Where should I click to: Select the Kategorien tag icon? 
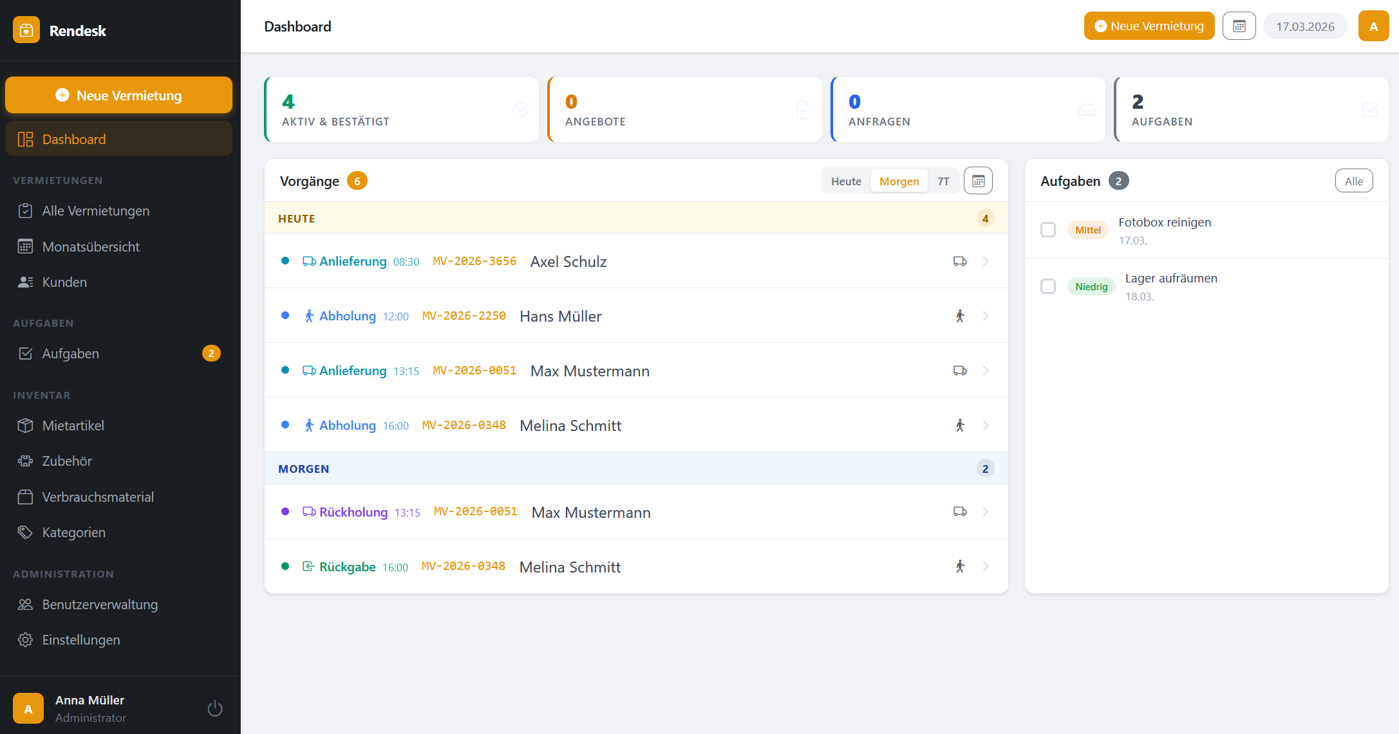26,532
